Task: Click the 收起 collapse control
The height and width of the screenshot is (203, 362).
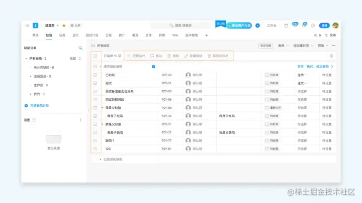Action: [x=75, y=59]
